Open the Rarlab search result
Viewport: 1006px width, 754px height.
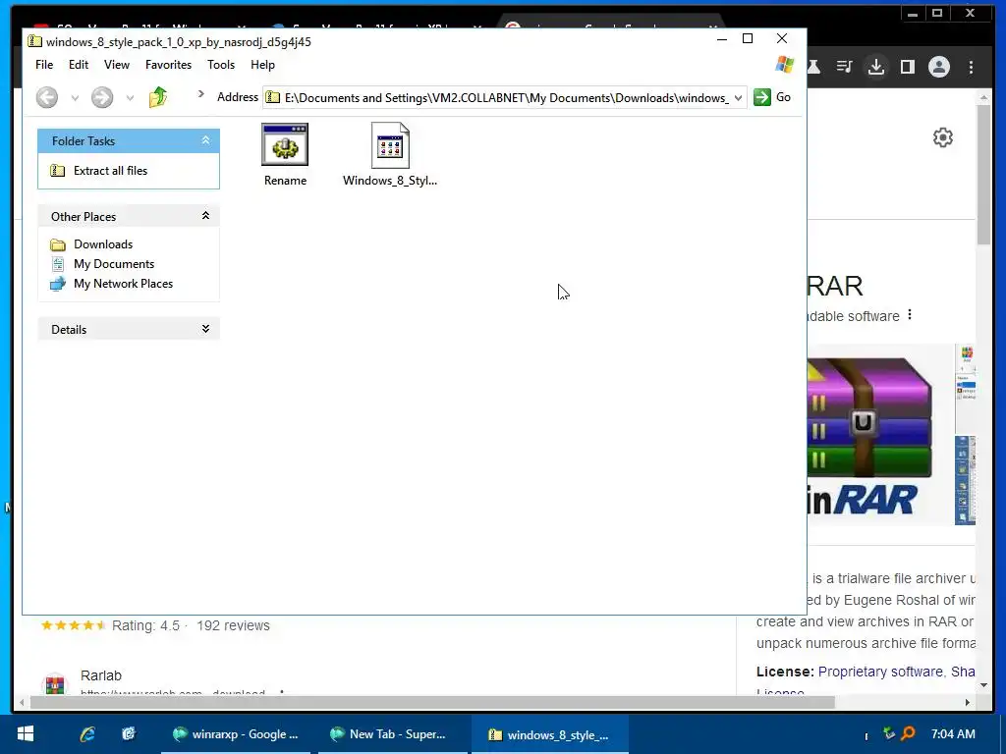point(101,675)
